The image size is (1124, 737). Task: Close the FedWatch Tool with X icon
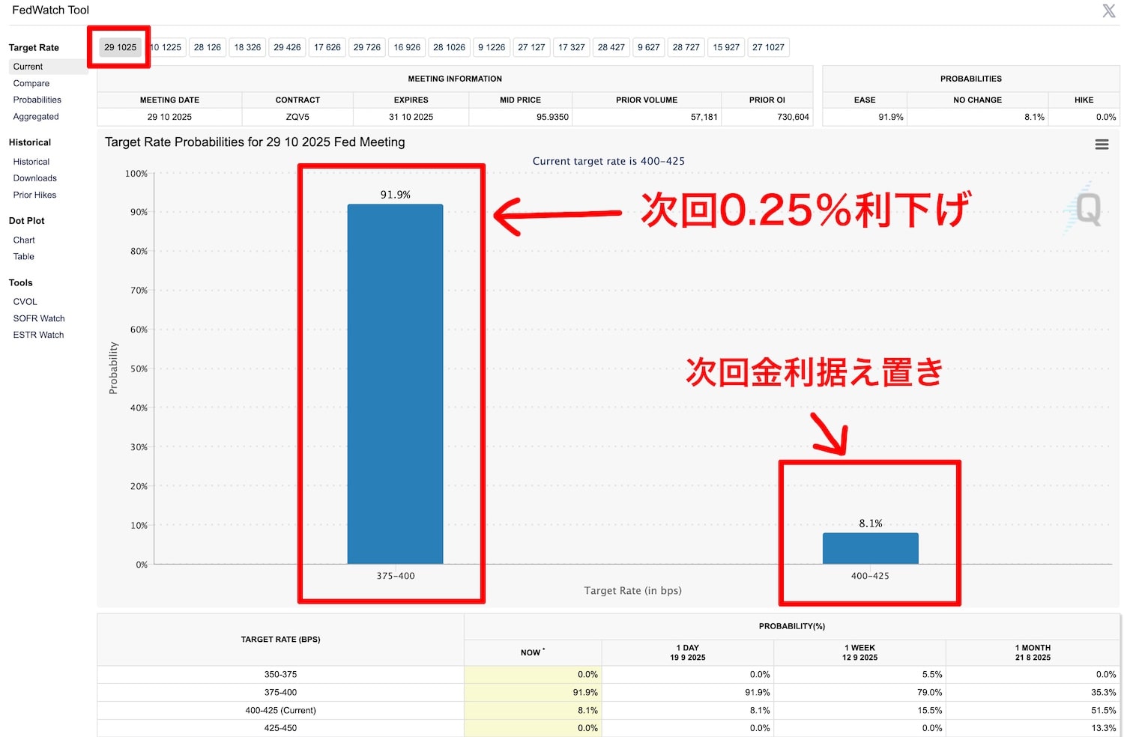tap(1109, 10)
